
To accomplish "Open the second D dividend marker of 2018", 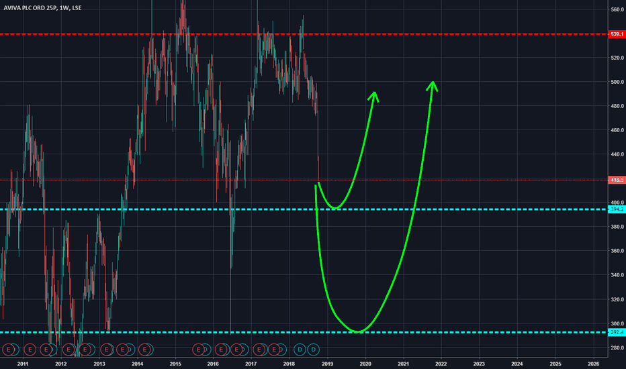I will point(314,350).
